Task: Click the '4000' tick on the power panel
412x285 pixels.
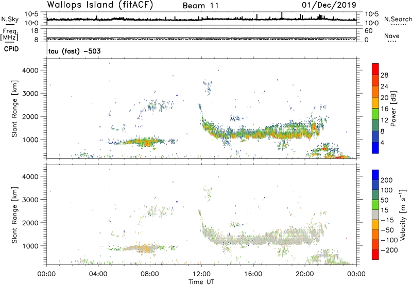Action: [30, 70]
